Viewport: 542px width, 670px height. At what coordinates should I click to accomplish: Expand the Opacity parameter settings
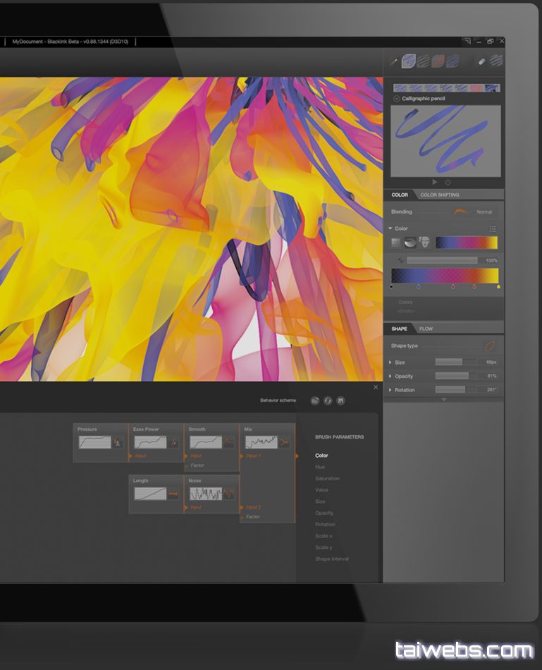pyautogui.click(x=390, y=376)
